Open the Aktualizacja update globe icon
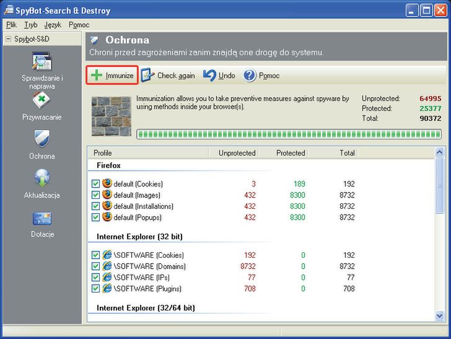451x339 pixels. 42,178
